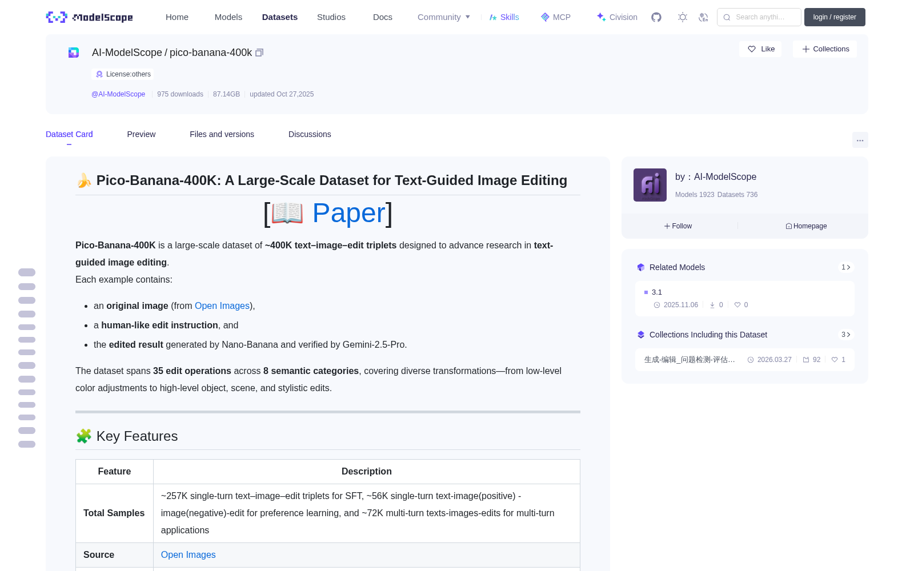Open the Open Images link in Source row
Image resolution: width=914 pixels, height=571 pixels.
(189, 555)
